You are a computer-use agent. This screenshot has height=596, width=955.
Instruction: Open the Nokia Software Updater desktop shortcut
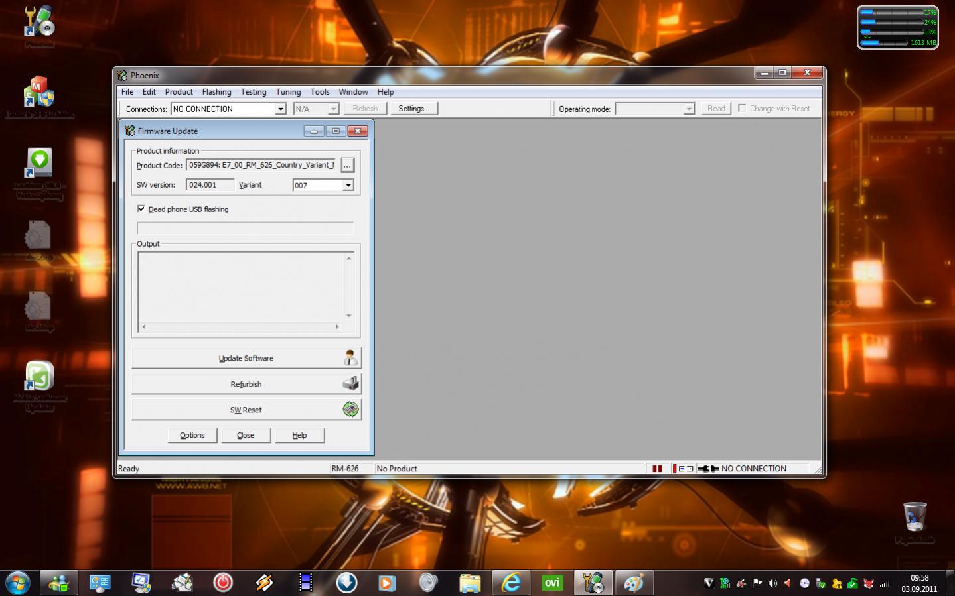coord(39,376)
